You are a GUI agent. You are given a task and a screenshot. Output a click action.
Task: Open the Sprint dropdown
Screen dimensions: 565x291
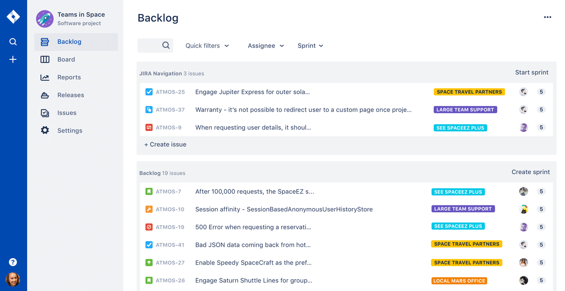pyautogui.click(x=310, y=45)
